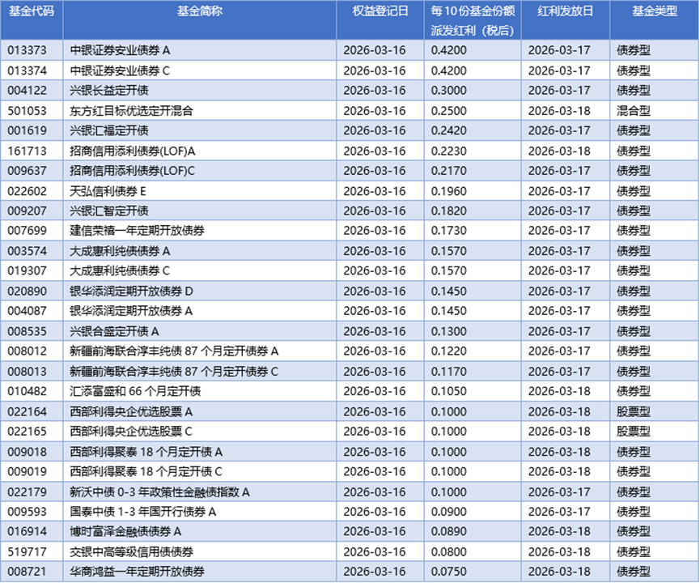700x583 pixels.
Task: Click dividend value 0.0750
Action: [x=448, y=572]
